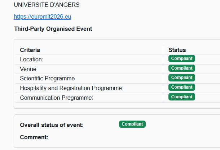Select the Venue criteria row label

click(x=28, y=69)
